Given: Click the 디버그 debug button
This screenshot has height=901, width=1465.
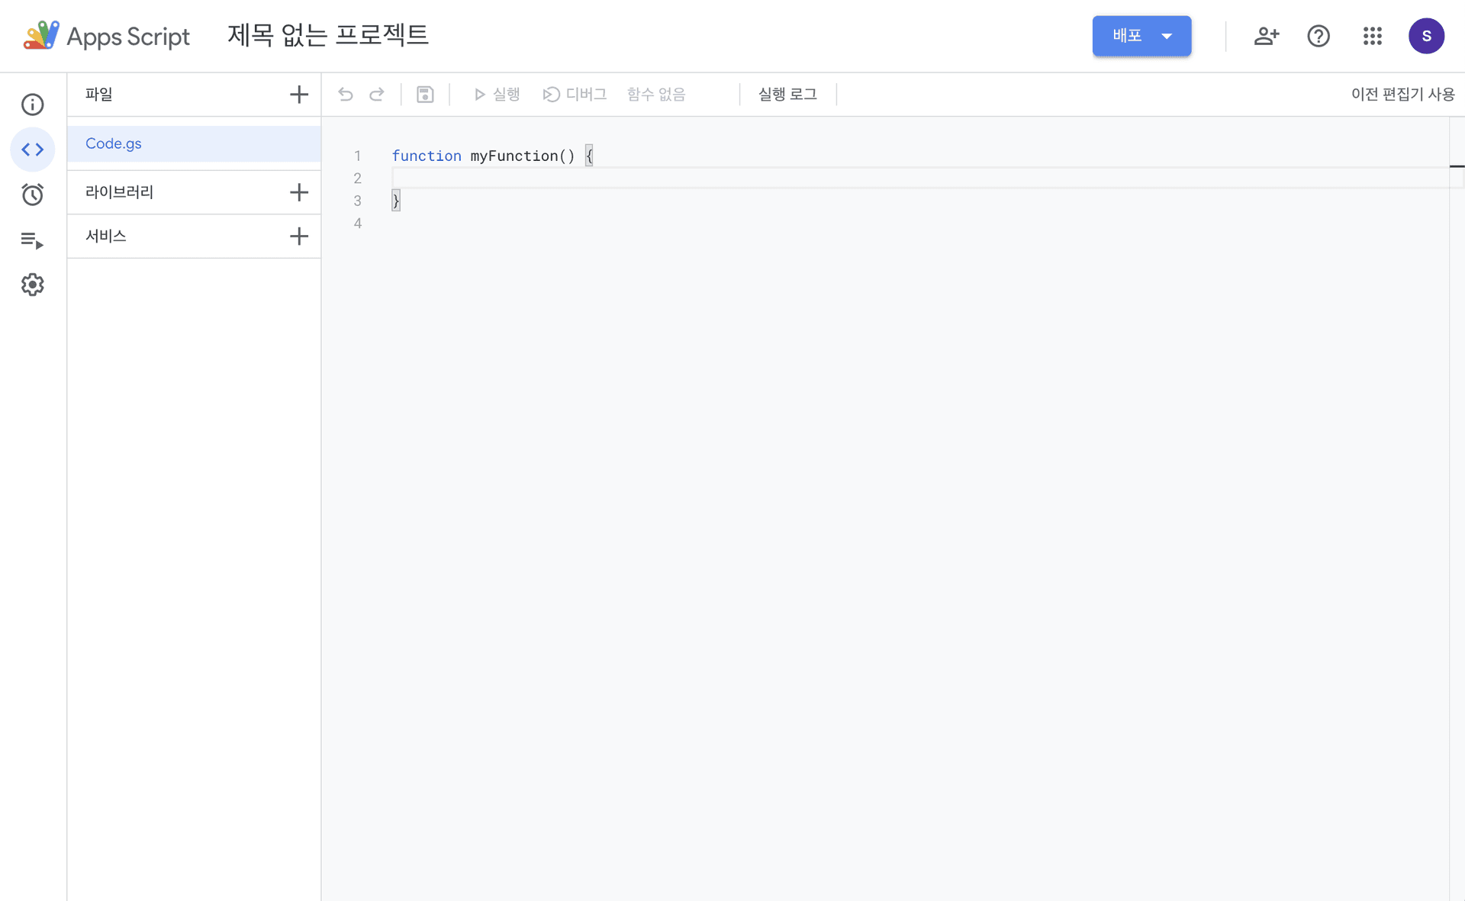Looking at the screenshot, I should pyautogui.click(x=575, y=95).
